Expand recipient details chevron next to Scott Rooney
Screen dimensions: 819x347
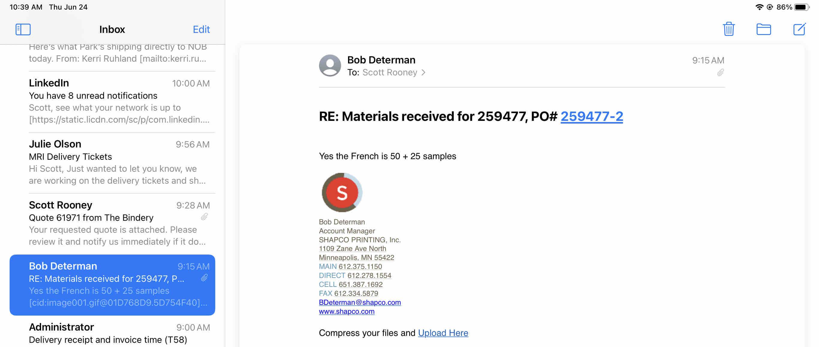tap(423, 73)
